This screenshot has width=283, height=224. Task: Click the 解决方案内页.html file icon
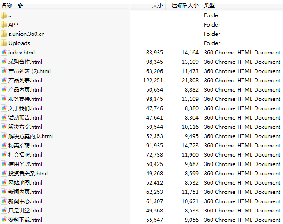tap(4, 136)
